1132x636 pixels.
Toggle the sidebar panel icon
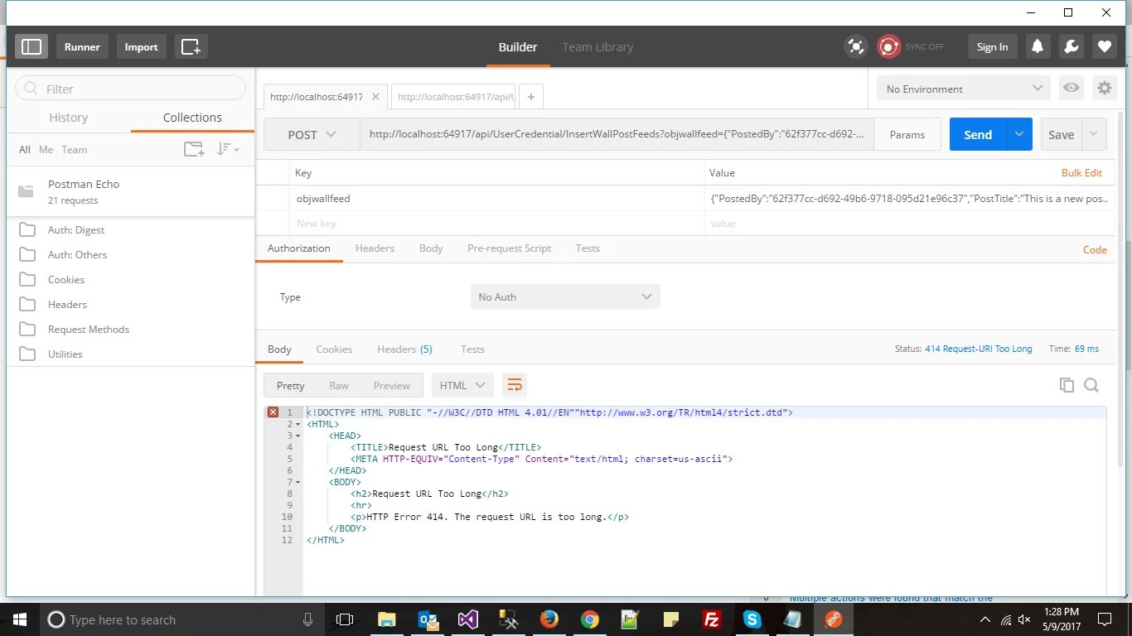[x=31, y=46]
